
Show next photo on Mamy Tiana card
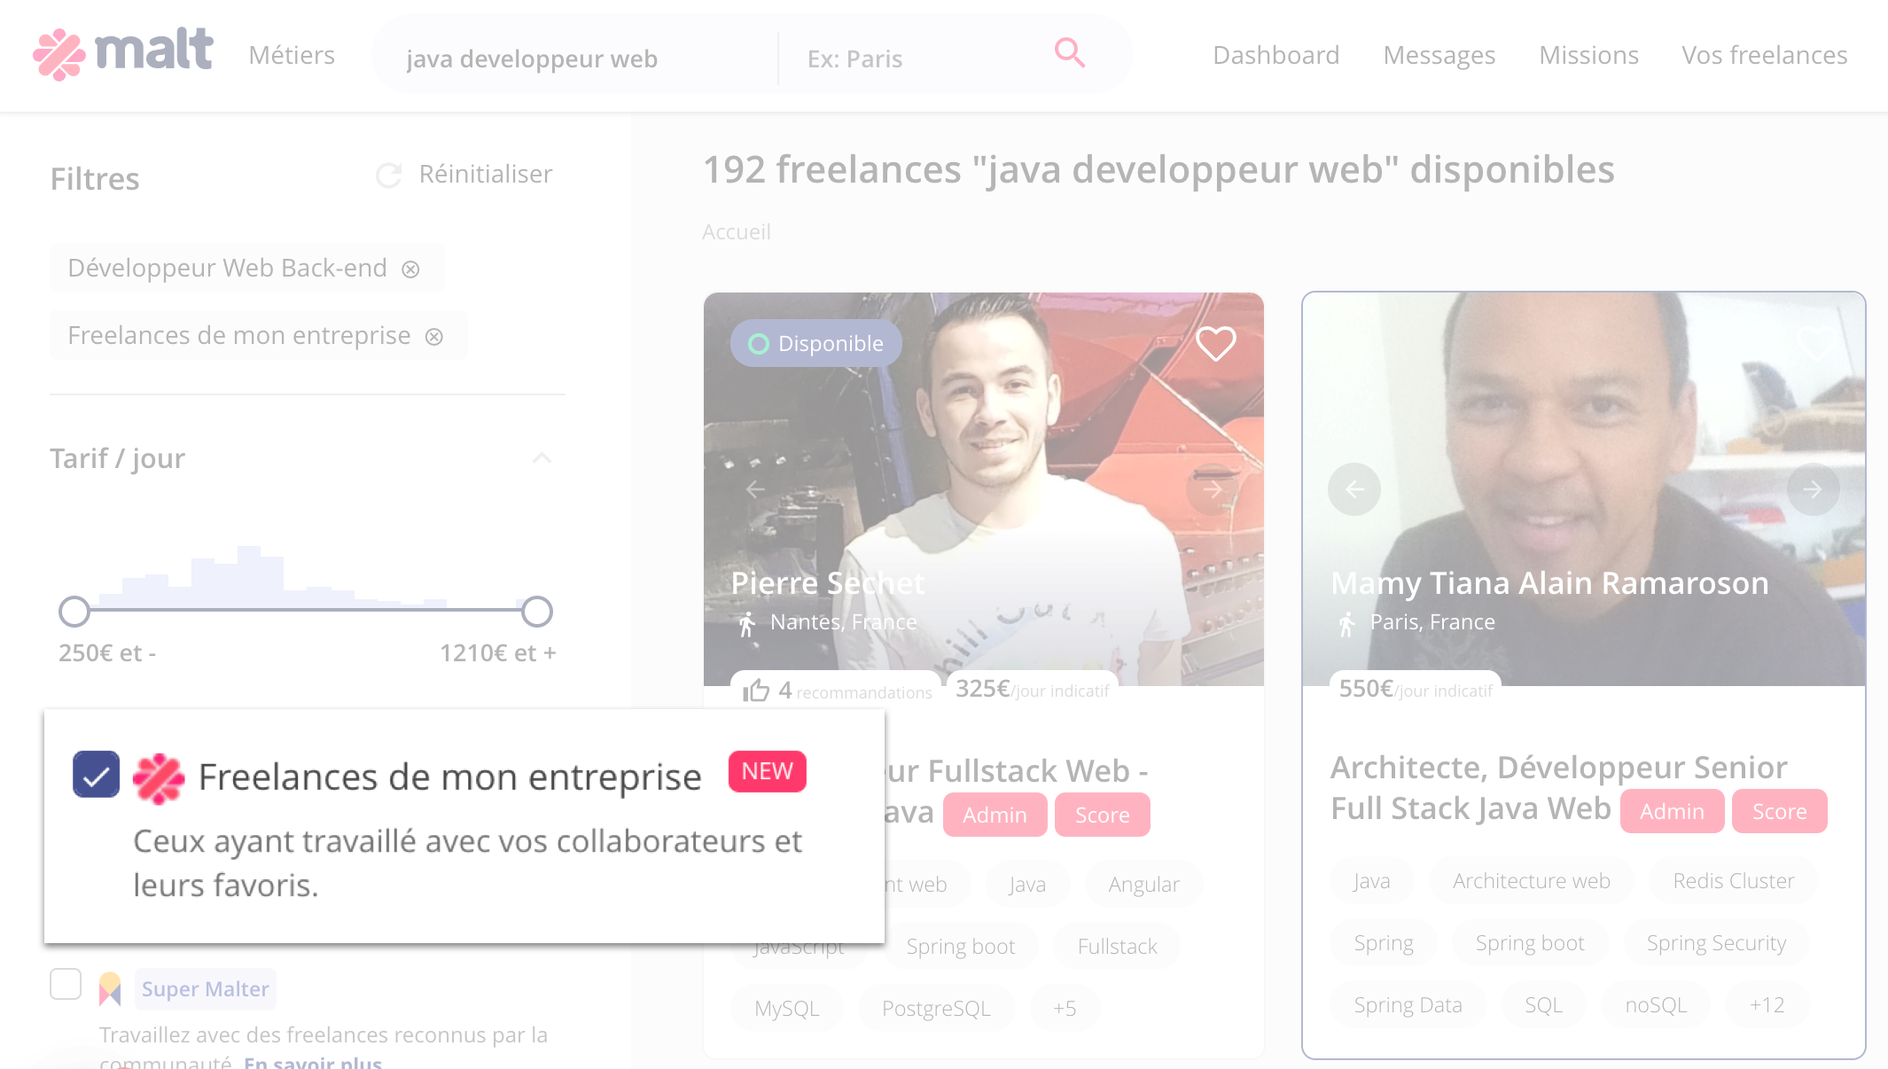tap(1813, 489)
